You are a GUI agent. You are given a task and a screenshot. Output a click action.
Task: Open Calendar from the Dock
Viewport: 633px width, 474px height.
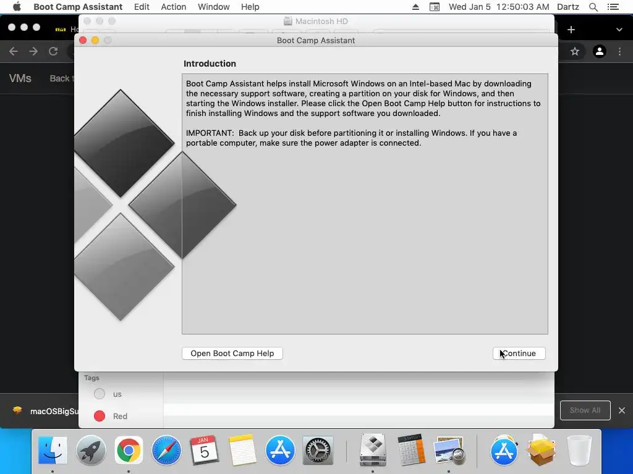[204, 450]
